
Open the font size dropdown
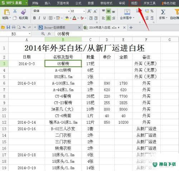pos(84,11)
